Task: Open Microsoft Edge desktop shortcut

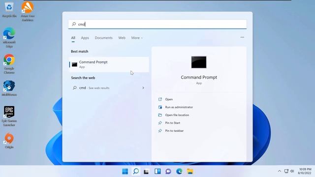Action: (9, 38)
